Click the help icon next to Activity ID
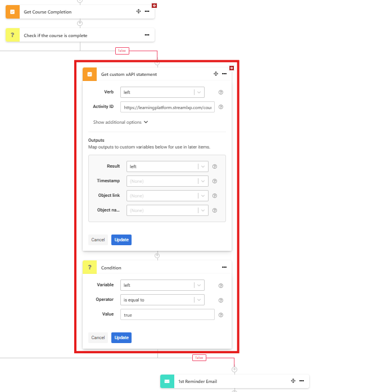Image resolution: width=366 pixels, height=392 pixels. pyautogui.click(x=221, y=107)
